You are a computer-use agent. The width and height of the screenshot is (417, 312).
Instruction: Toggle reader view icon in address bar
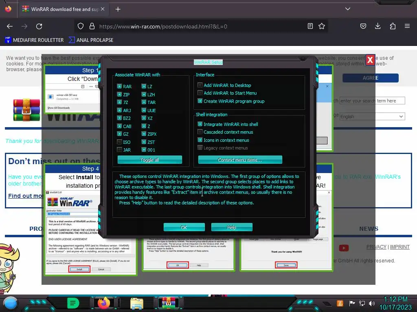click(x=310, y=26)
